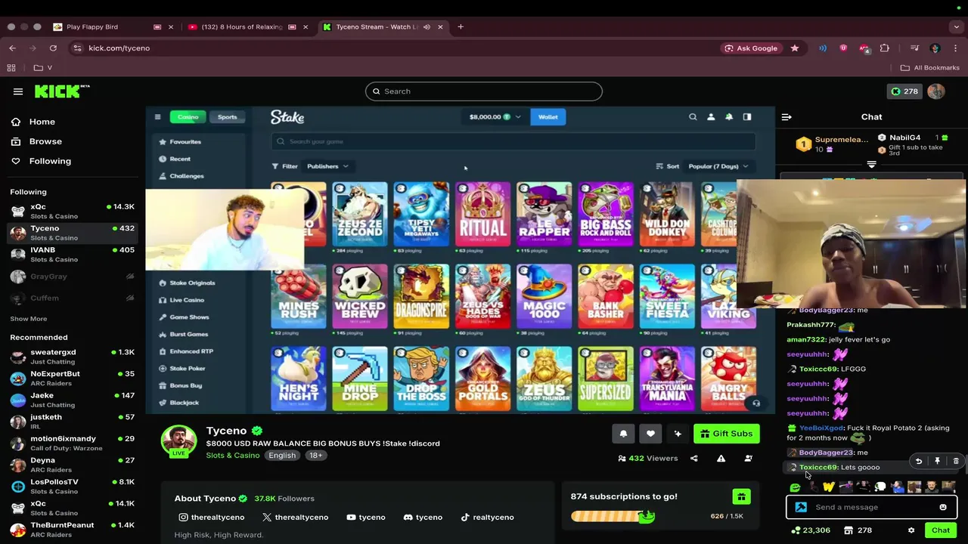Click the sparkle subscribe button

(x=678, y=434)
